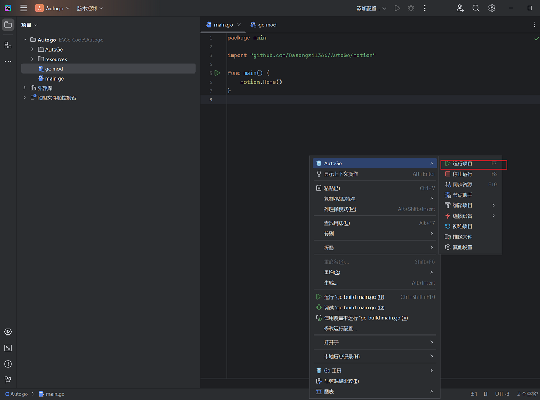Expand the AutoGo folder in project tree

point(32,49)
